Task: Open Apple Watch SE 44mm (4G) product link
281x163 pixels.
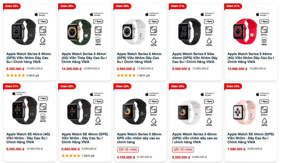Action: pyautogui.click(x=28, y=138)
